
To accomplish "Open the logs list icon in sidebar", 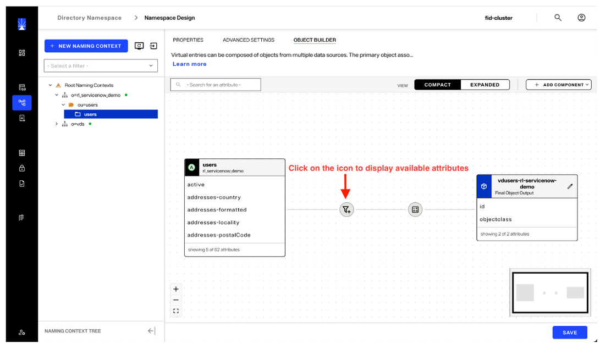I will click(x=21, y=218).
